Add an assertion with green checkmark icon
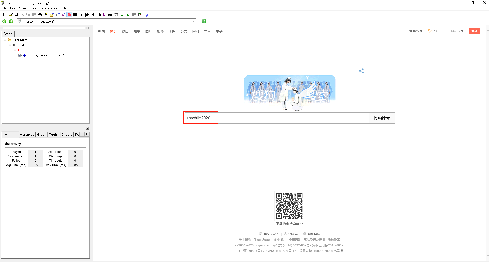Screen dimensions: 489x262 [122, 15]
